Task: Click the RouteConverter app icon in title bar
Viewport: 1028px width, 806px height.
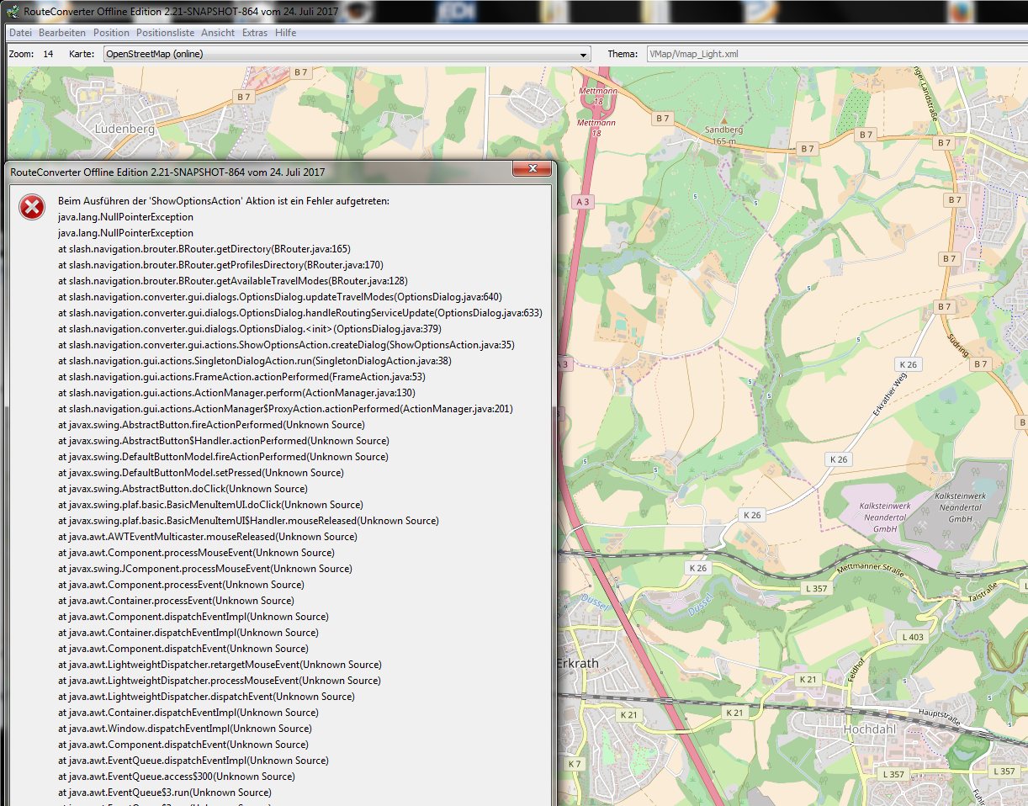Action: tap(13, 11)
